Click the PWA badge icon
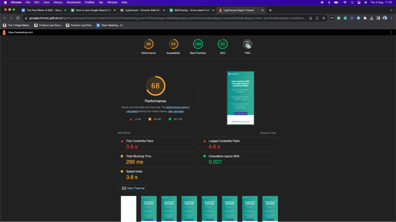 point(247,44)
